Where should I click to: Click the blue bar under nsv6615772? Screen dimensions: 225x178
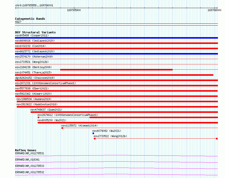point(116,54)
